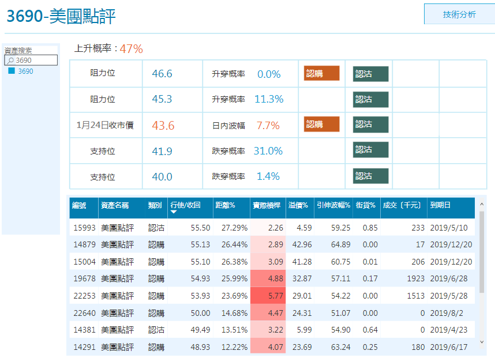Click the 3690-美團點評 page title
This screenshot has height=362, width=495.
click(61, 16)
